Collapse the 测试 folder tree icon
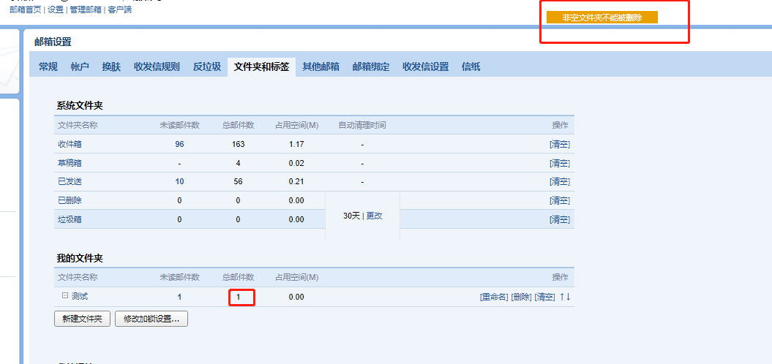Viewport: 772px width, 364px height. tap(64, 296)
